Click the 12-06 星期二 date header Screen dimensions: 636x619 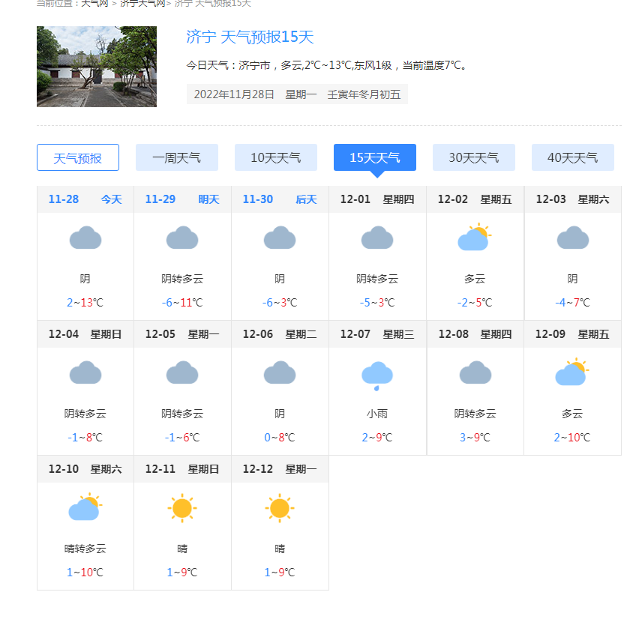(x=280, y=334)
